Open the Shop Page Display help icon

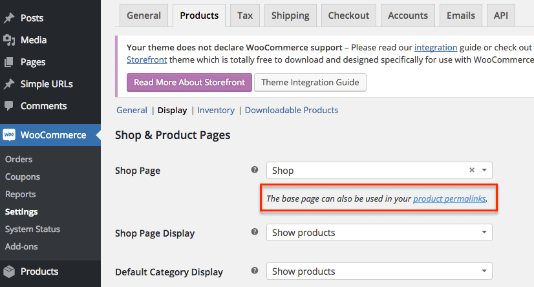point(255,232)
